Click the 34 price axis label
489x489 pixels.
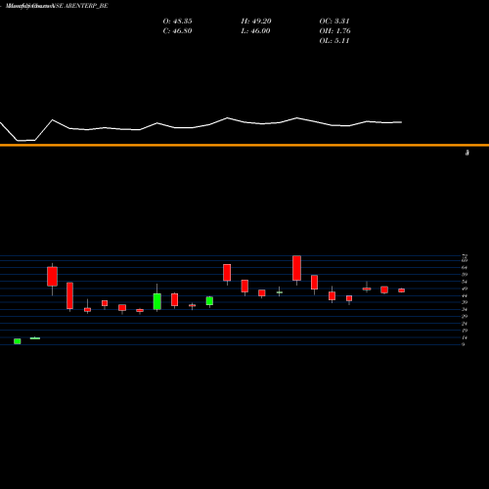pyautogui.click(x=465, y=309)
